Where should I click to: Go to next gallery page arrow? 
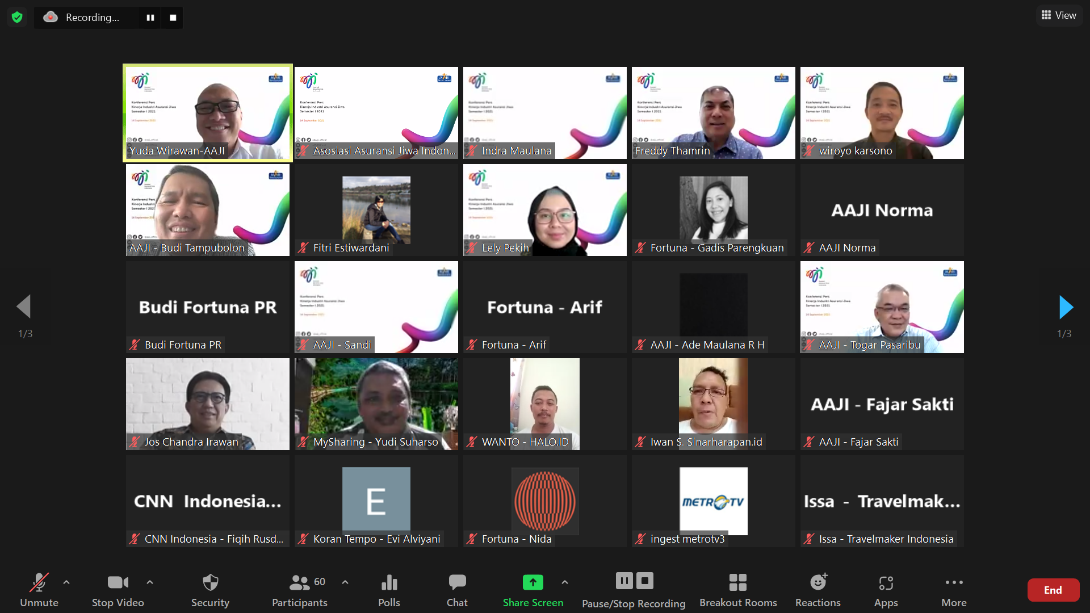coord(1066,307)
